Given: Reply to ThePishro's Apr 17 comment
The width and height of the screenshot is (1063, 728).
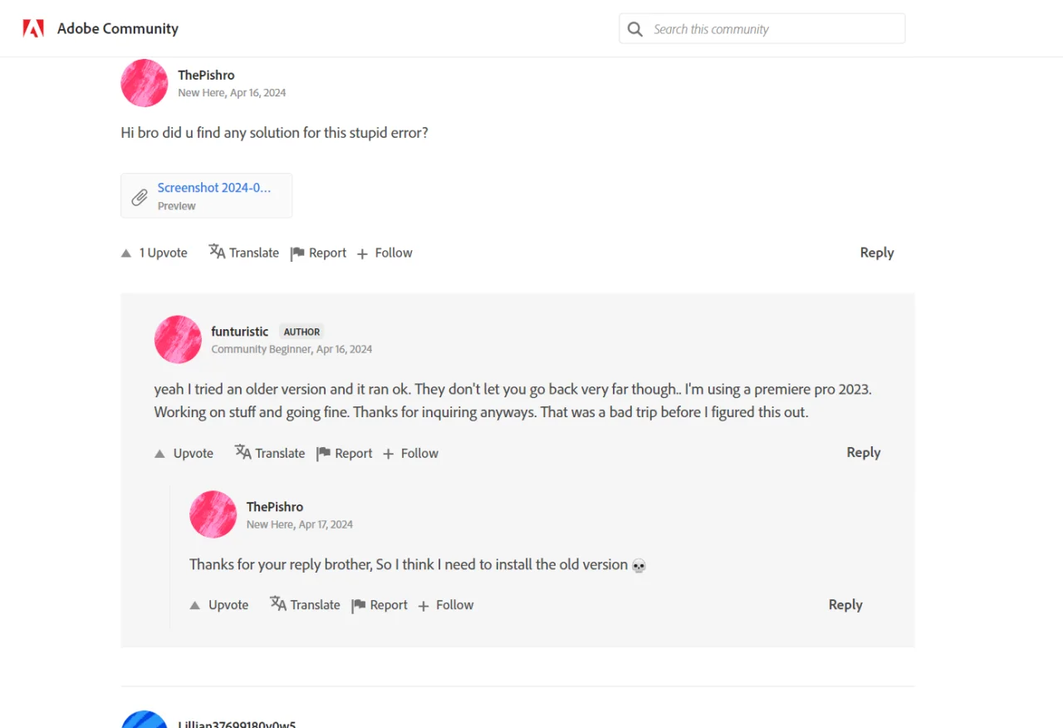Looking at the screenshot, I should (x=845, y=605).
